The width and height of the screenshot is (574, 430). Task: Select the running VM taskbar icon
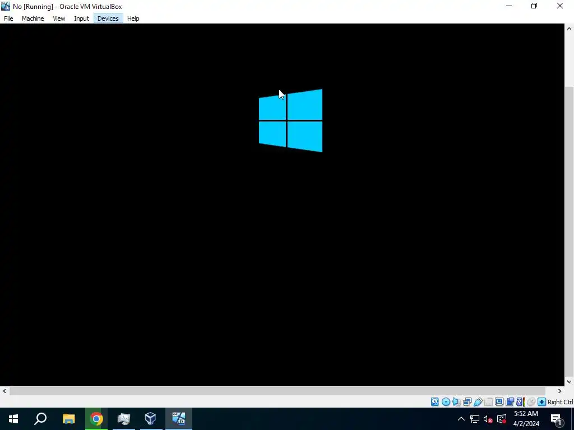[179, 419]
